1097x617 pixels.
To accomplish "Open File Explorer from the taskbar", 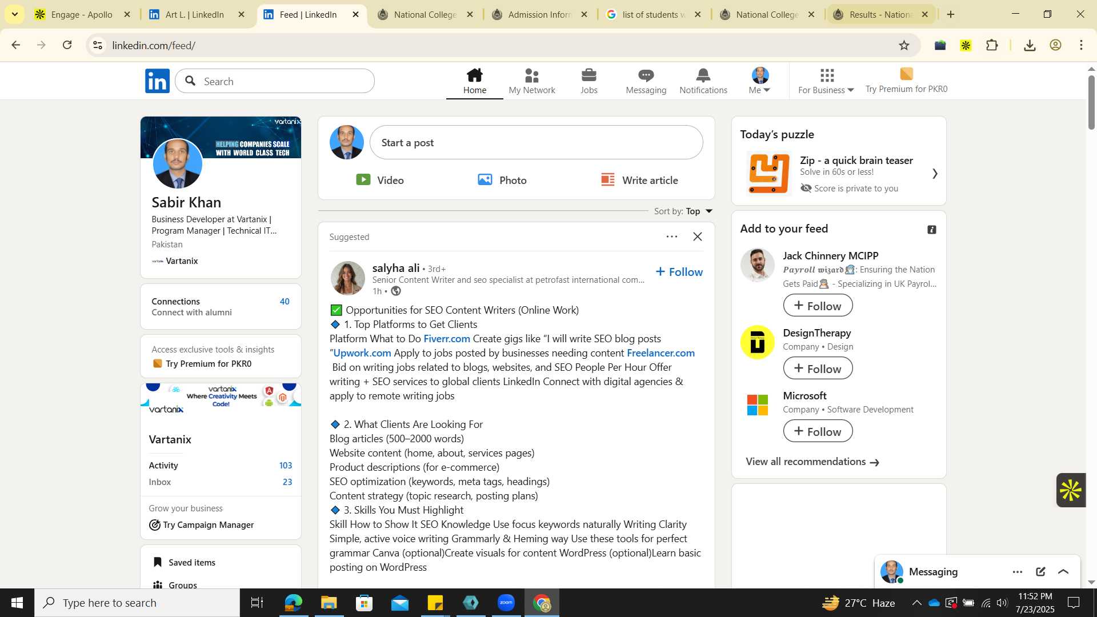I will pos(329,603).
